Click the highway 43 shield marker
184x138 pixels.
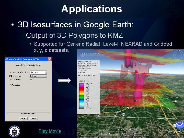point(128,108)
